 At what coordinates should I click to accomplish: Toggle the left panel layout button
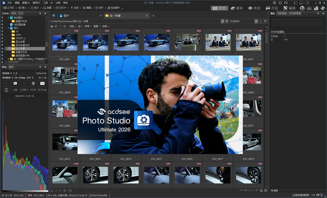pyautogui.click(x=295, y=2)
